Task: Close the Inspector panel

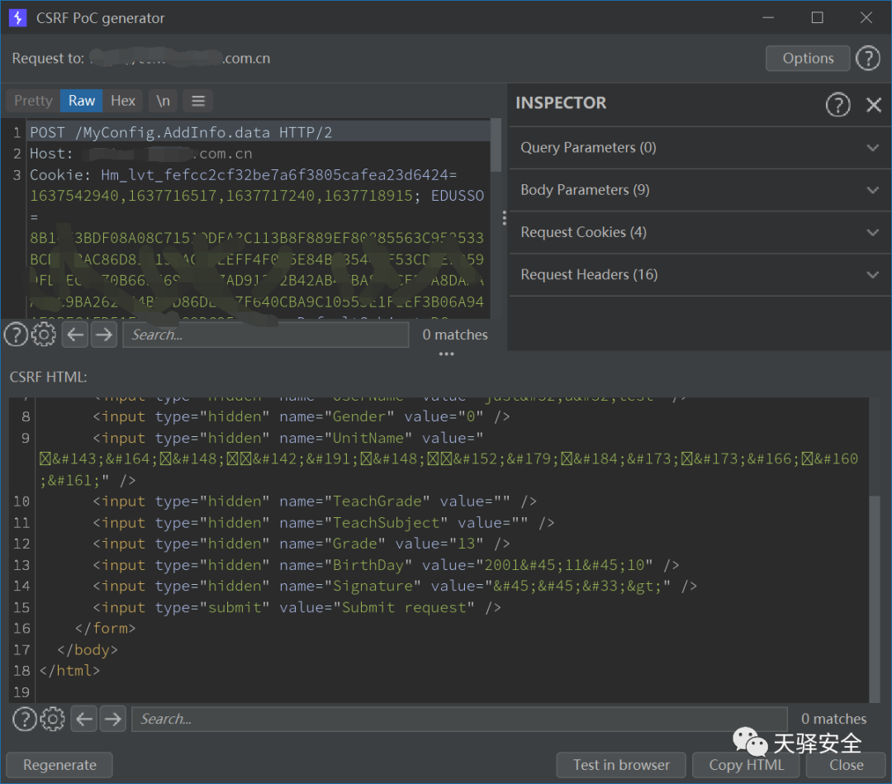Action: [x=874, y=104]
